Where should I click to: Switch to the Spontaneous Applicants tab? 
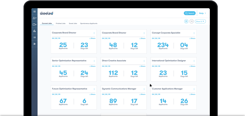pos(89,24)
